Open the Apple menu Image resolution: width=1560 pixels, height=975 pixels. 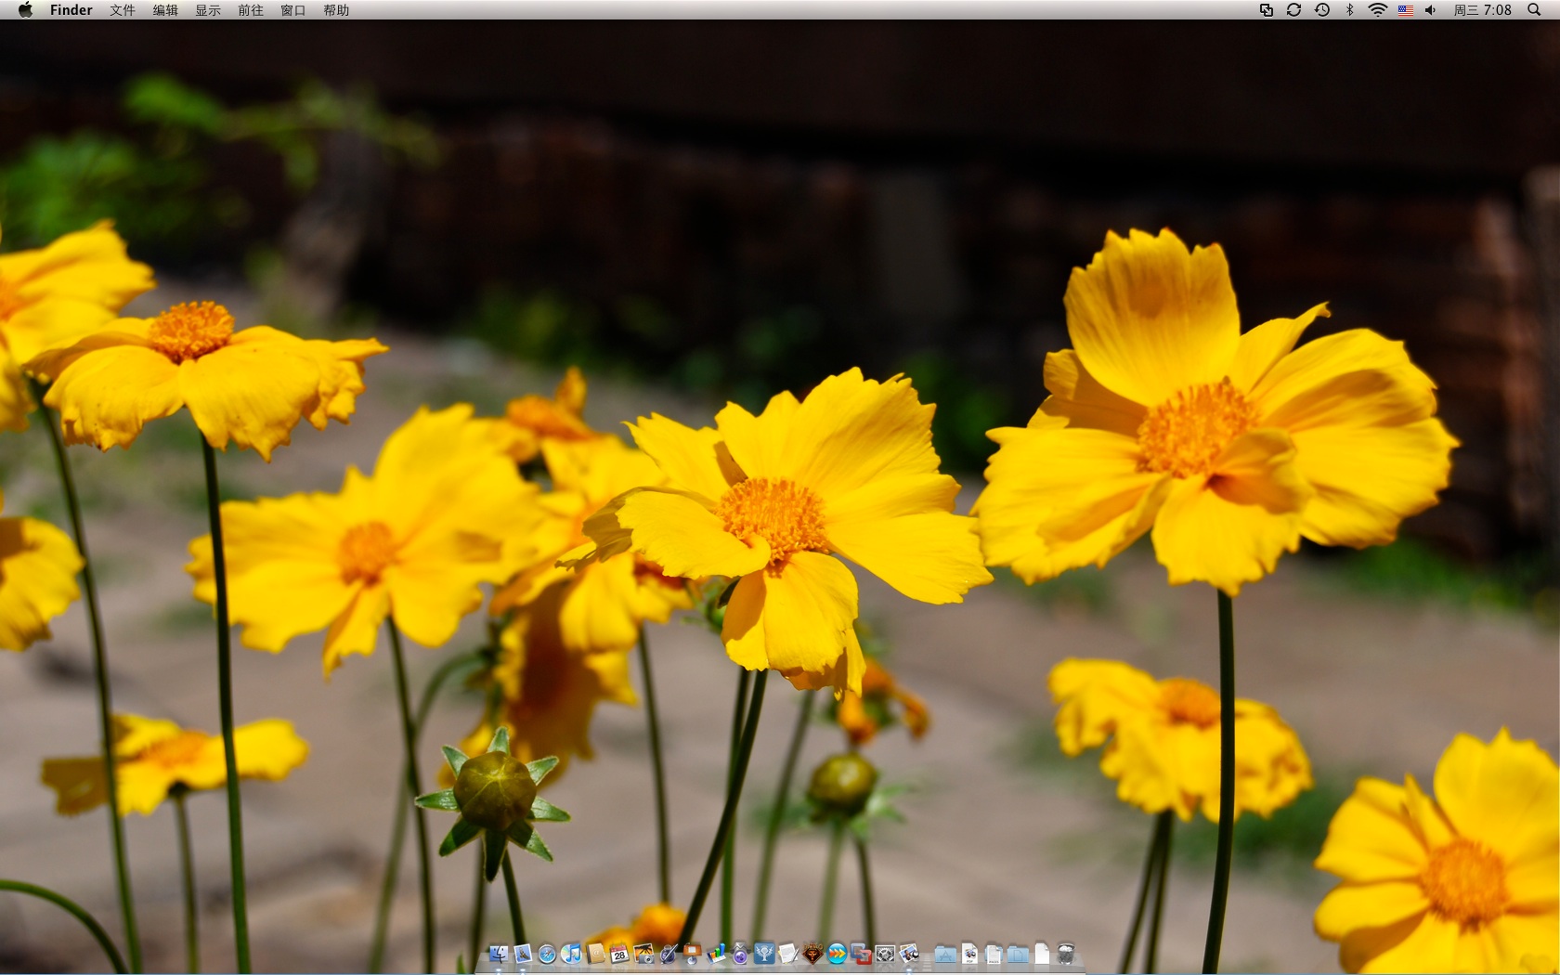coord(25,10)
